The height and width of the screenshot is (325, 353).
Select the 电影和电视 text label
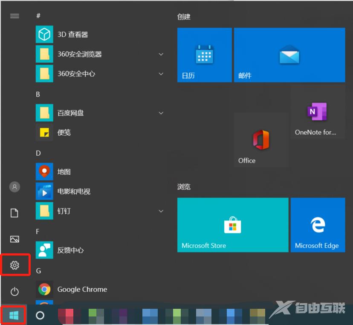point(74,192)
